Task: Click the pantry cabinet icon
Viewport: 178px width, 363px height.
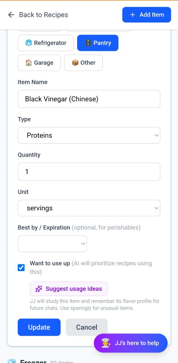Action: tap(88, 43)
